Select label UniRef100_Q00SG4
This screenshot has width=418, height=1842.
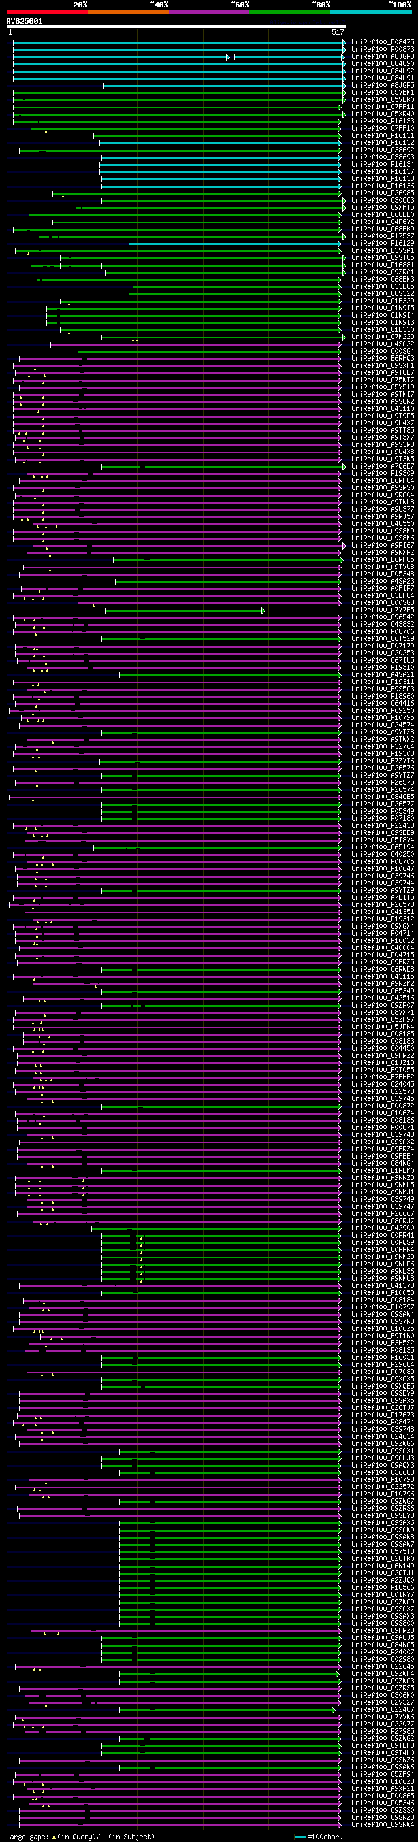[382, 351]
